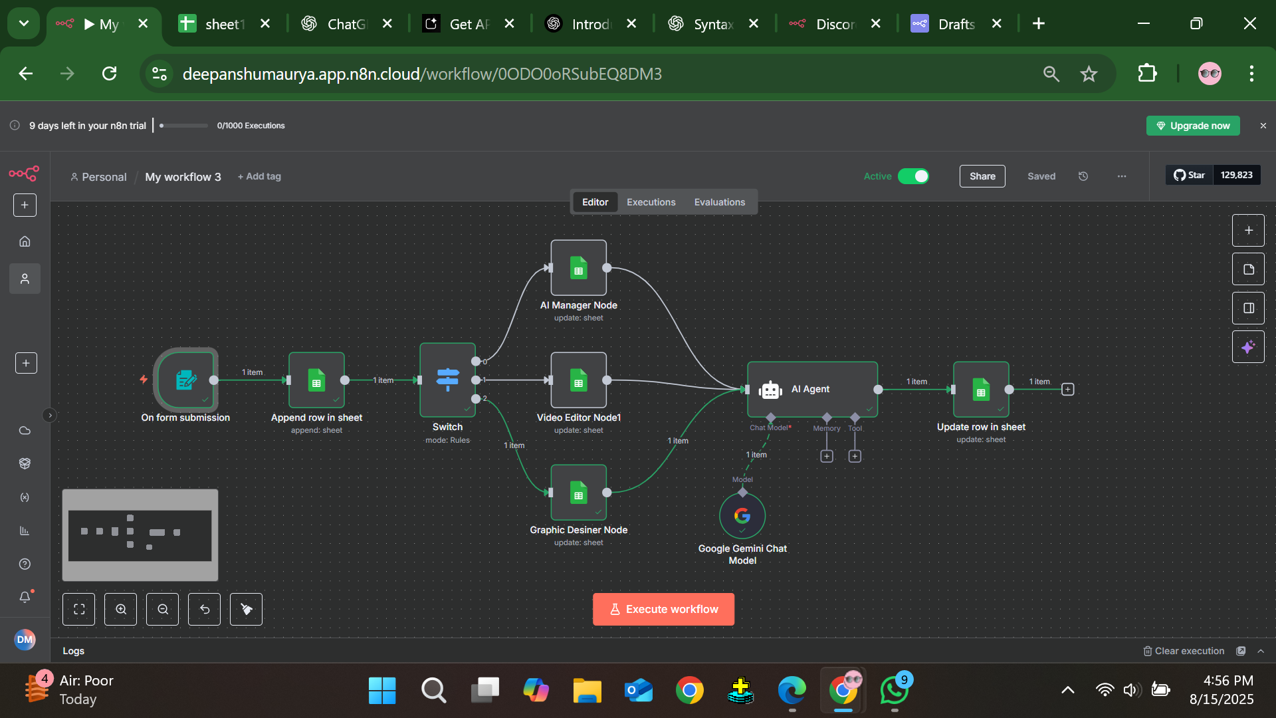Click Clear execution in the Logs bar
The height and width of the screenshot is (718, 1276).
[1189, 651]
